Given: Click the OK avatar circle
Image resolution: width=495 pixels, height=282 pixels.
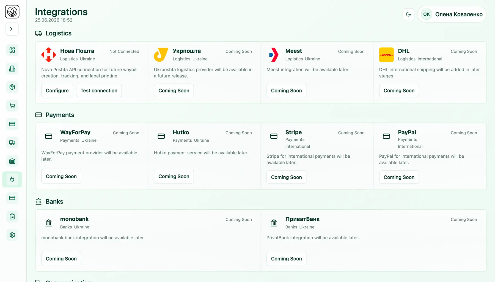Looking at the screenshot, I should pos(427,14).
